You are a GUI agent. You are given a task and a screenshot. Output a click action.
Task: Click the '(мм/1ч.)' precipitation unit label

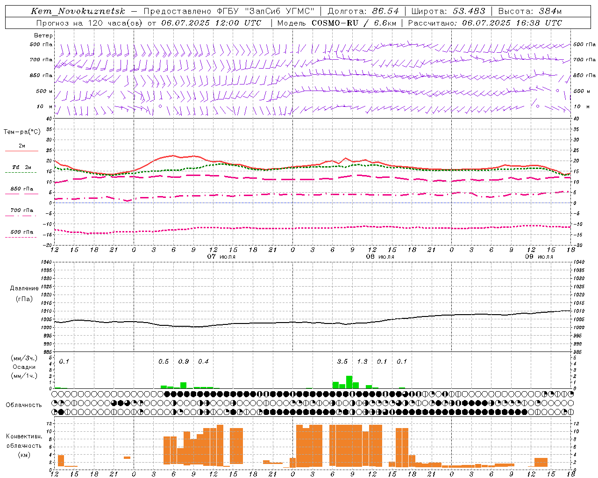(24, 376)
